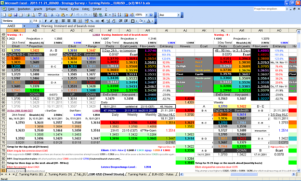Expand the AutoSum functions arrow

coord(110,15)
